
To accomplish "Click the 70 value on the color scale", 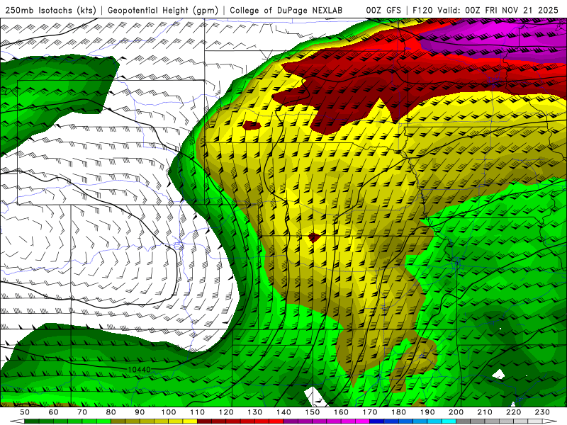I will coord(82,412).
